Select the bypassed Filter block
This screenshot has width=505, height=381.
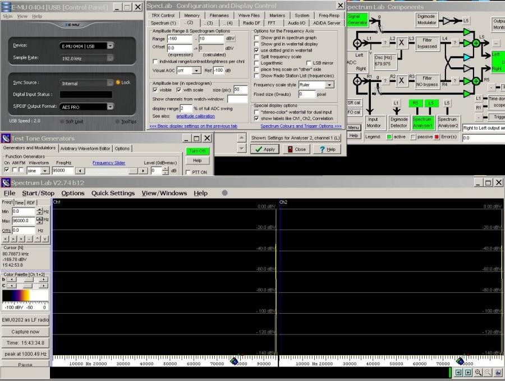[x=428, y=43]
